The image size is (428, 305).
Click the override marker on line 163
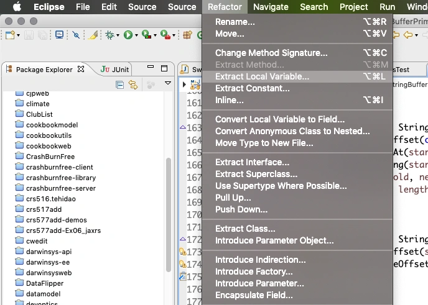pyautogui.click(x=183, y=127)
